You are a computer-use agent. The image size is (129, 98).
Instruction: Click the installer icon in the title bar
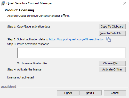(3, 3)
